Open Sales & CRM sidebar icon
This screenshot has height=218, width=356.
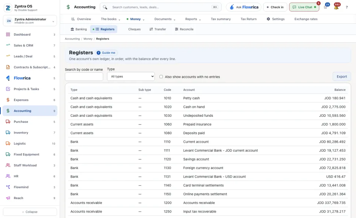click(x=8, y=45)
